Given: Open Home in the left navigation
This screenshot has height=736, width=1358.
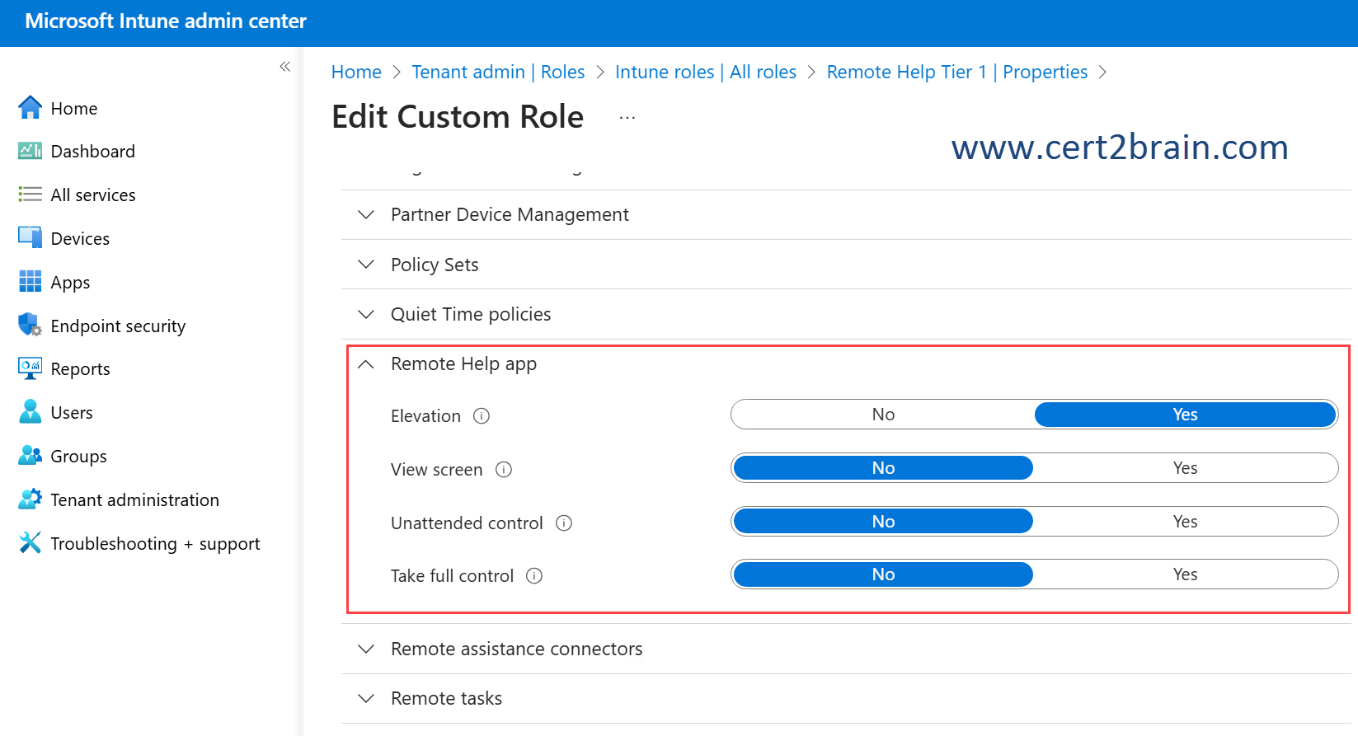Looking at the screenshot, I should coord(74,109).
